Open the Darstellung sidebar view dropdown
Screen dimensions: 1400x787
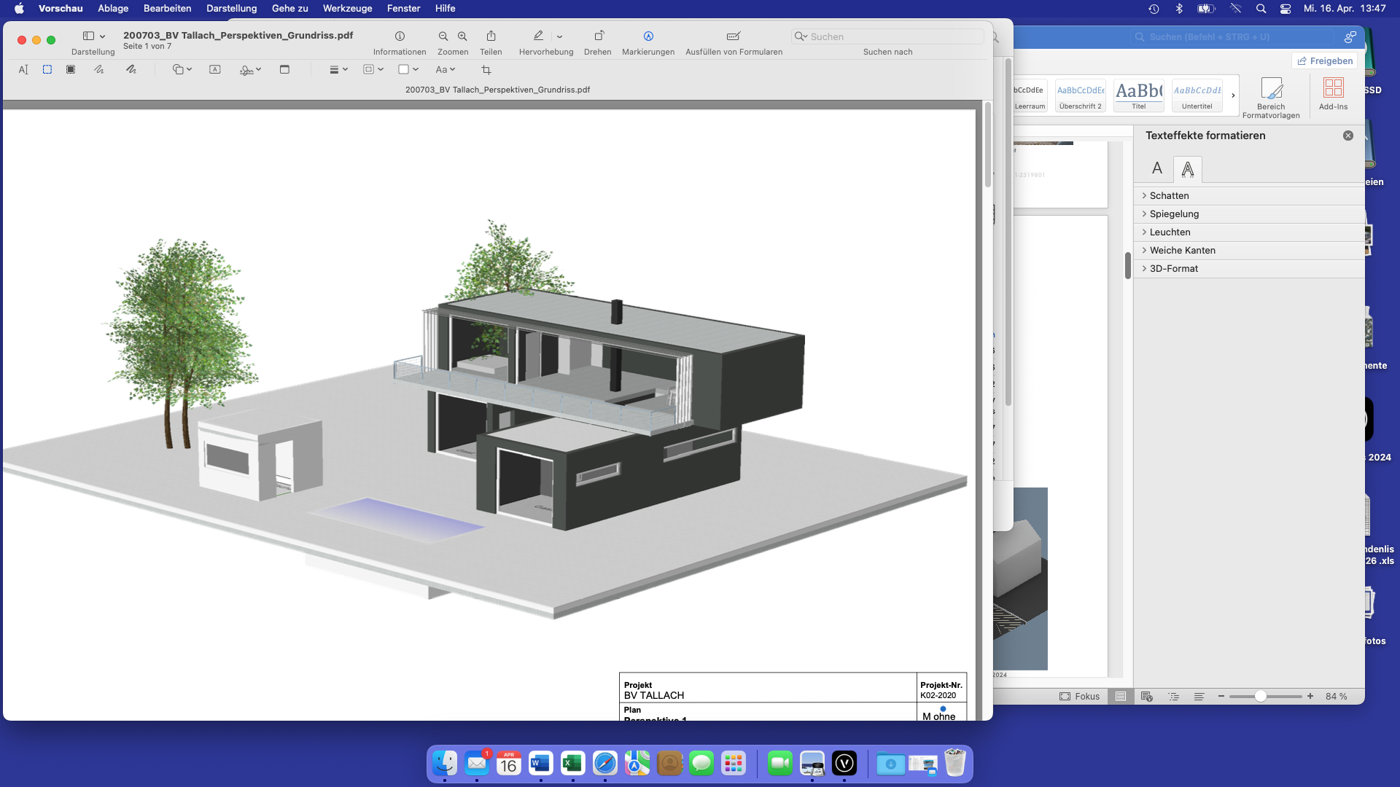coord(93,36)
